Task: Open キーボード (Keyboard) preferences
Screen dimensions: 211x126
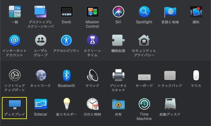Action: pos(144,77)
